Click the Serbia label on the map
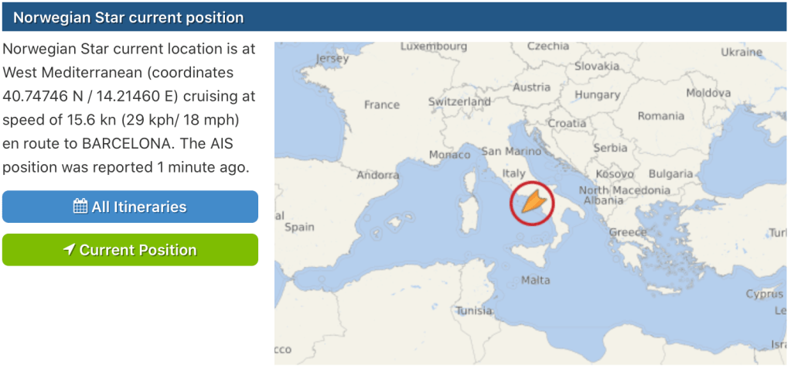 (x=610, y=148)
